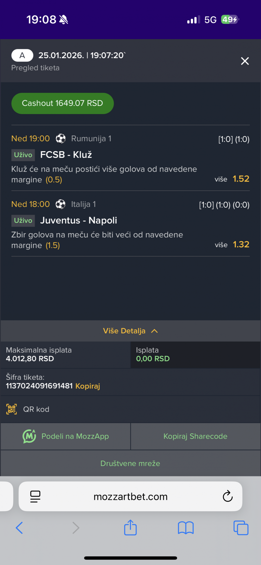Tap the Cashout 1649.07 RSD button
The height and width of the screenshot is (565, 261).
pyautogui.click(x=63, y=103)
